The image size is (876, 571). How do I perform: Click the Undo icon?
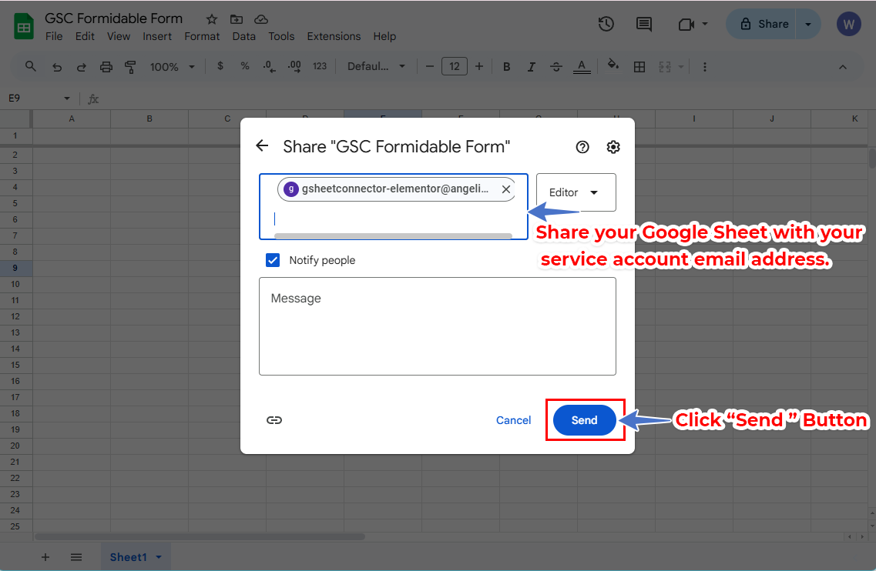click(57, 66)
